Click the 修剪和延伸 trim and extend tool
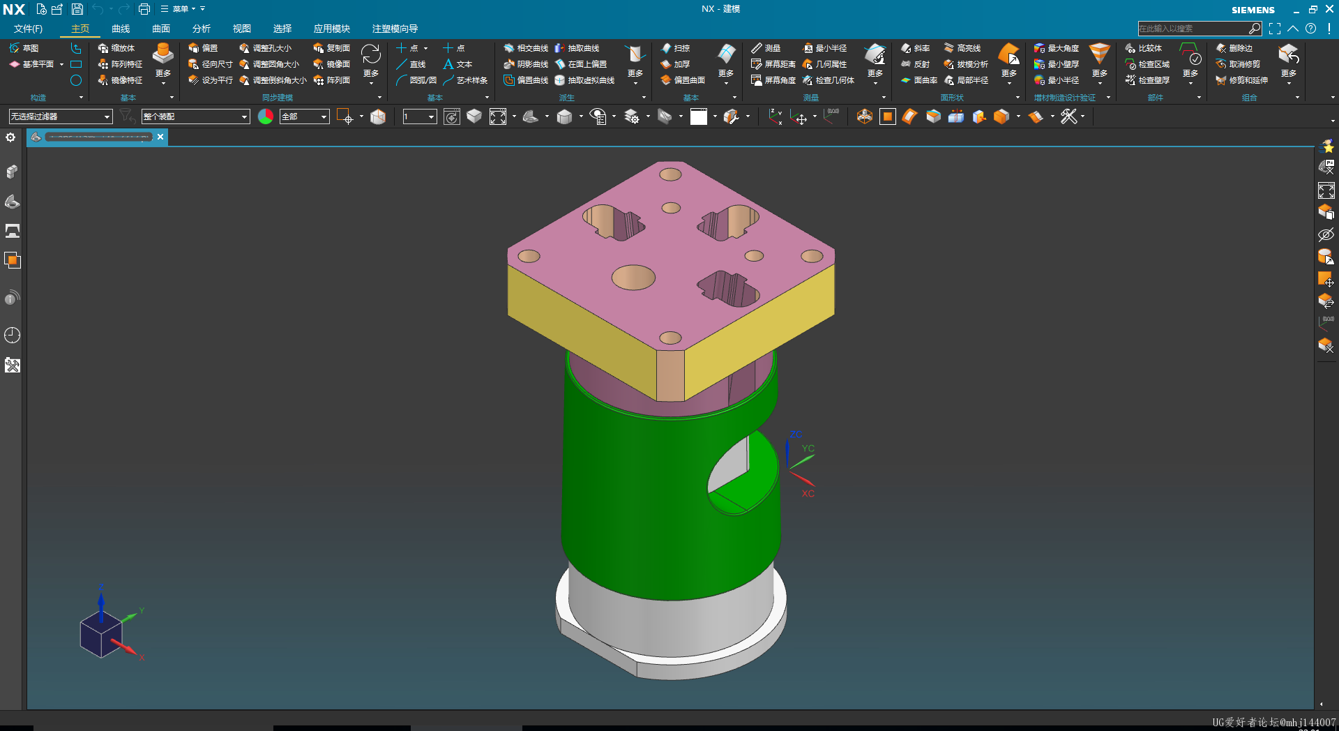Image resolution: width=1339 pixels, height=731 pixels. [x=1242, y=80]
